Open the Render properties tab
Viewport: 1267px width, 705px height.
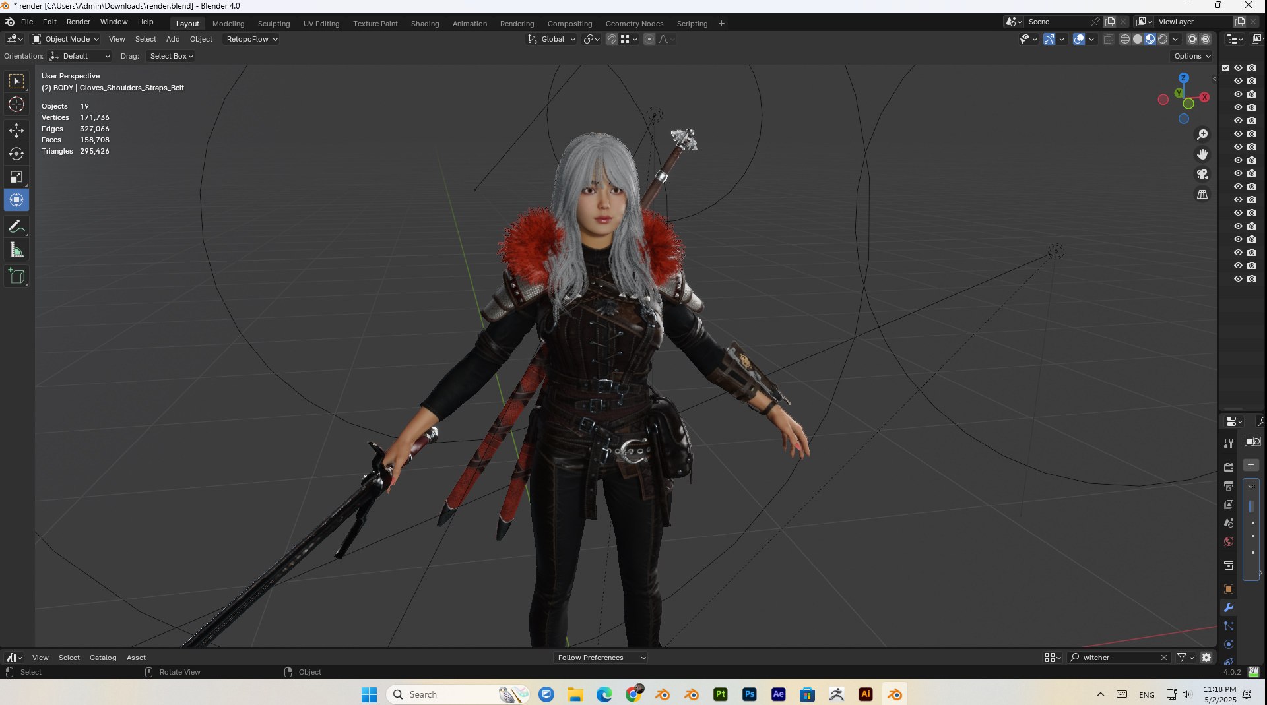click(1229, 467)
